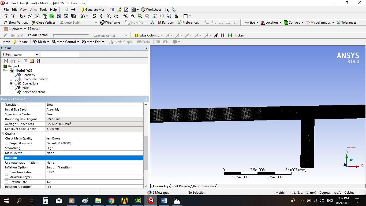Click the green Zoom To Fit icon

click(140, 16)
